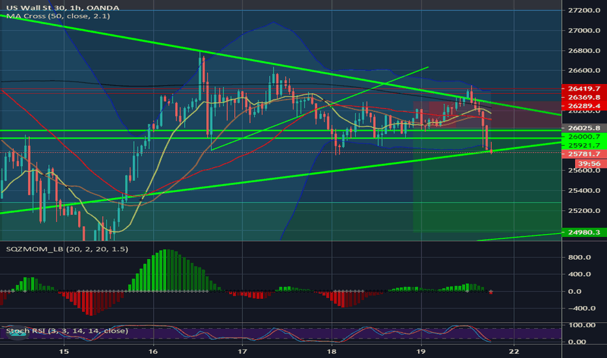Click the green 25921.7 price label
The image size is (607, 358).
tap(584, 145)
